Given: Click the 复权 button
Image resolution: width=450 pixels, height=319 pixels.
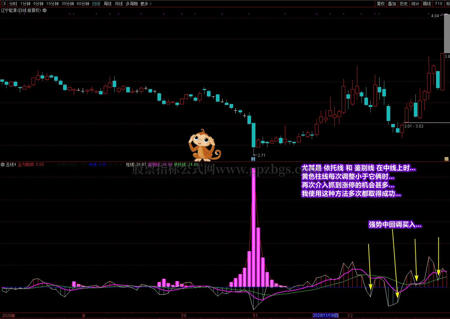Looking at the screenshot, I should pyautogui.click(x=381, y=4).
